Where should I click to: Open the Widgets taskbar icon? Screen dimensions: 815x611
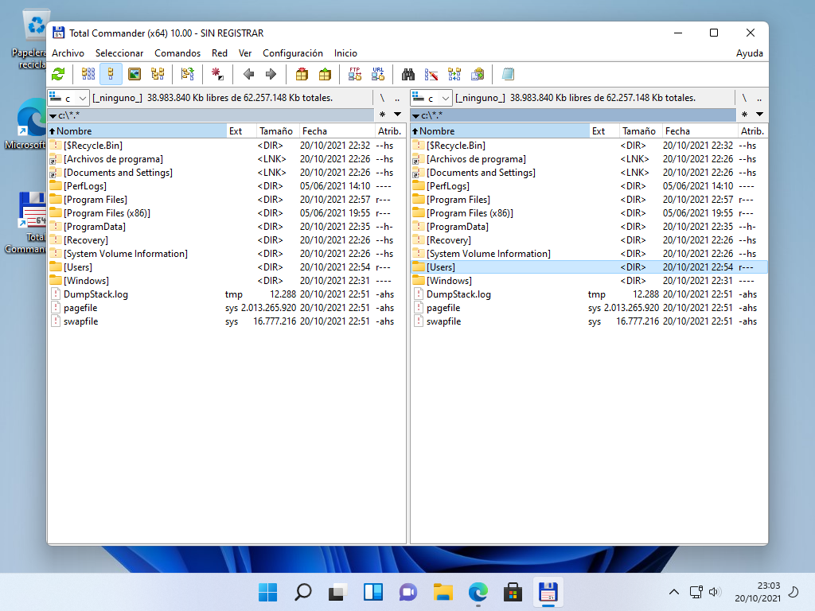(x=372, y=592)
